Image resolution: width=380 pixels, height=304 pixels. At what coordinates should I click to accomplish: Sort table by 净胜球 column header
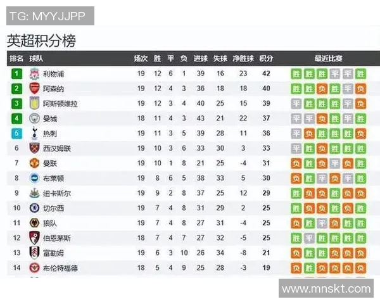[x=243, y=58]
